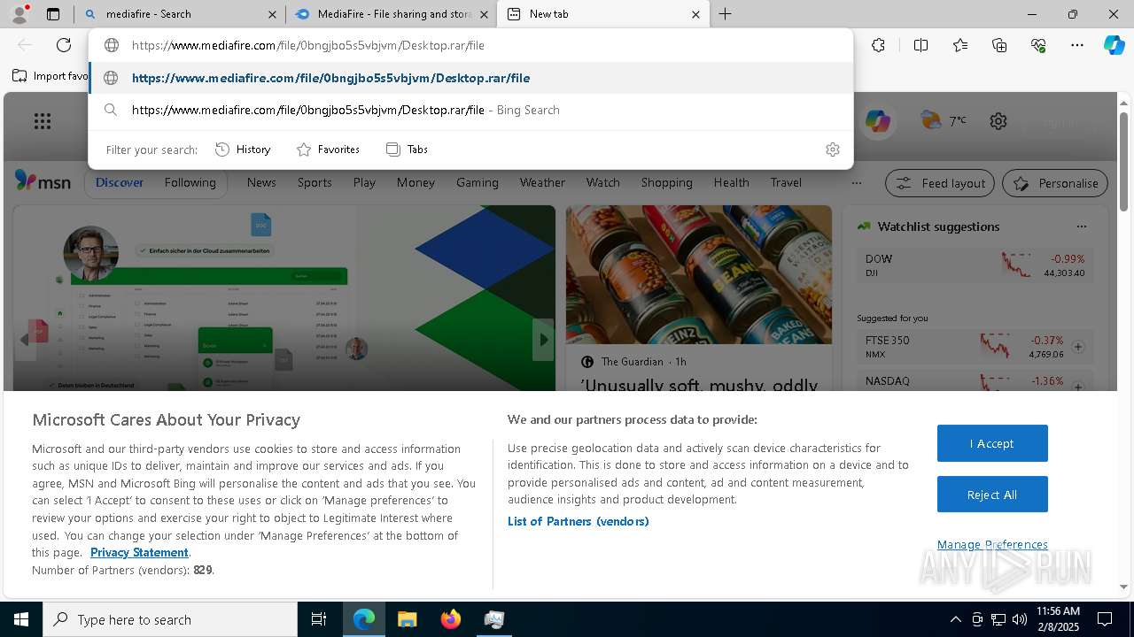Open the Shopping category
The height and width of the screenshot is (637, 1134).
[x=666, y=182]
